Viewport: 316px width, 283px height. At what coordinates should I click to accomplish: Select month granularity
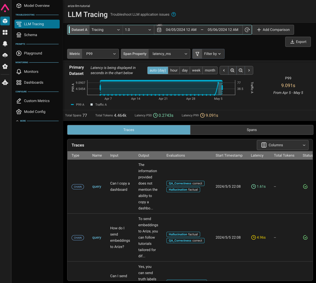[210, 70]
